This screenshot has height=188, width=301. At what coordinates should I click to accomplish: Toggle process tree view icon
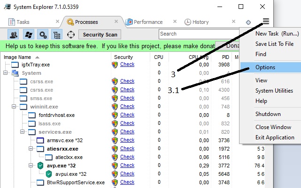(x=57, y=35)
